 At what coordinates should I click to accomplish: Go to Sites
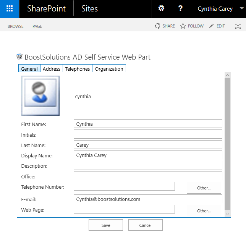tap(89, 9)
